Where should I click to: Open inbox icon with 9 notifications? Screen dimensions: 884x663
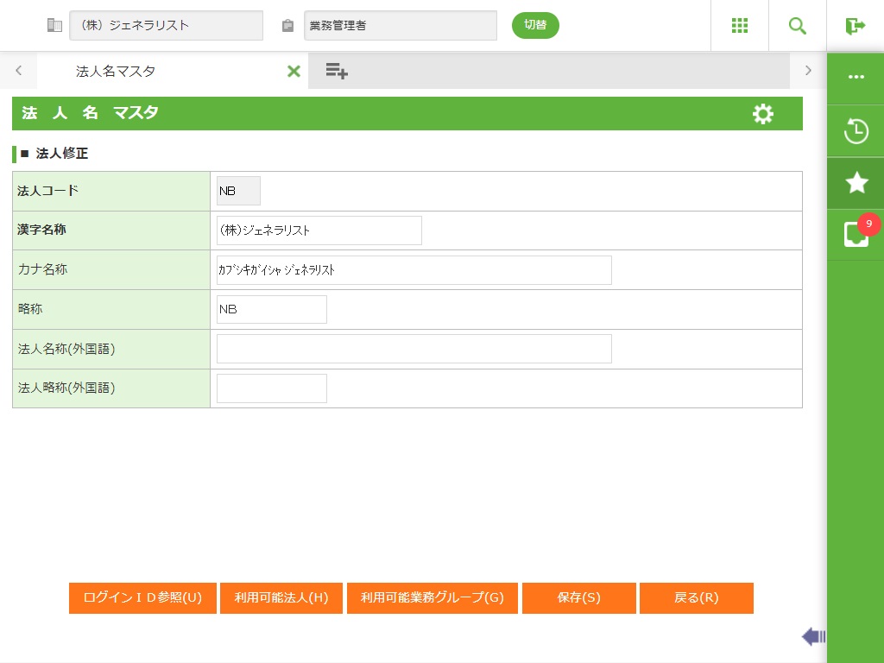[x=856, y=233]
